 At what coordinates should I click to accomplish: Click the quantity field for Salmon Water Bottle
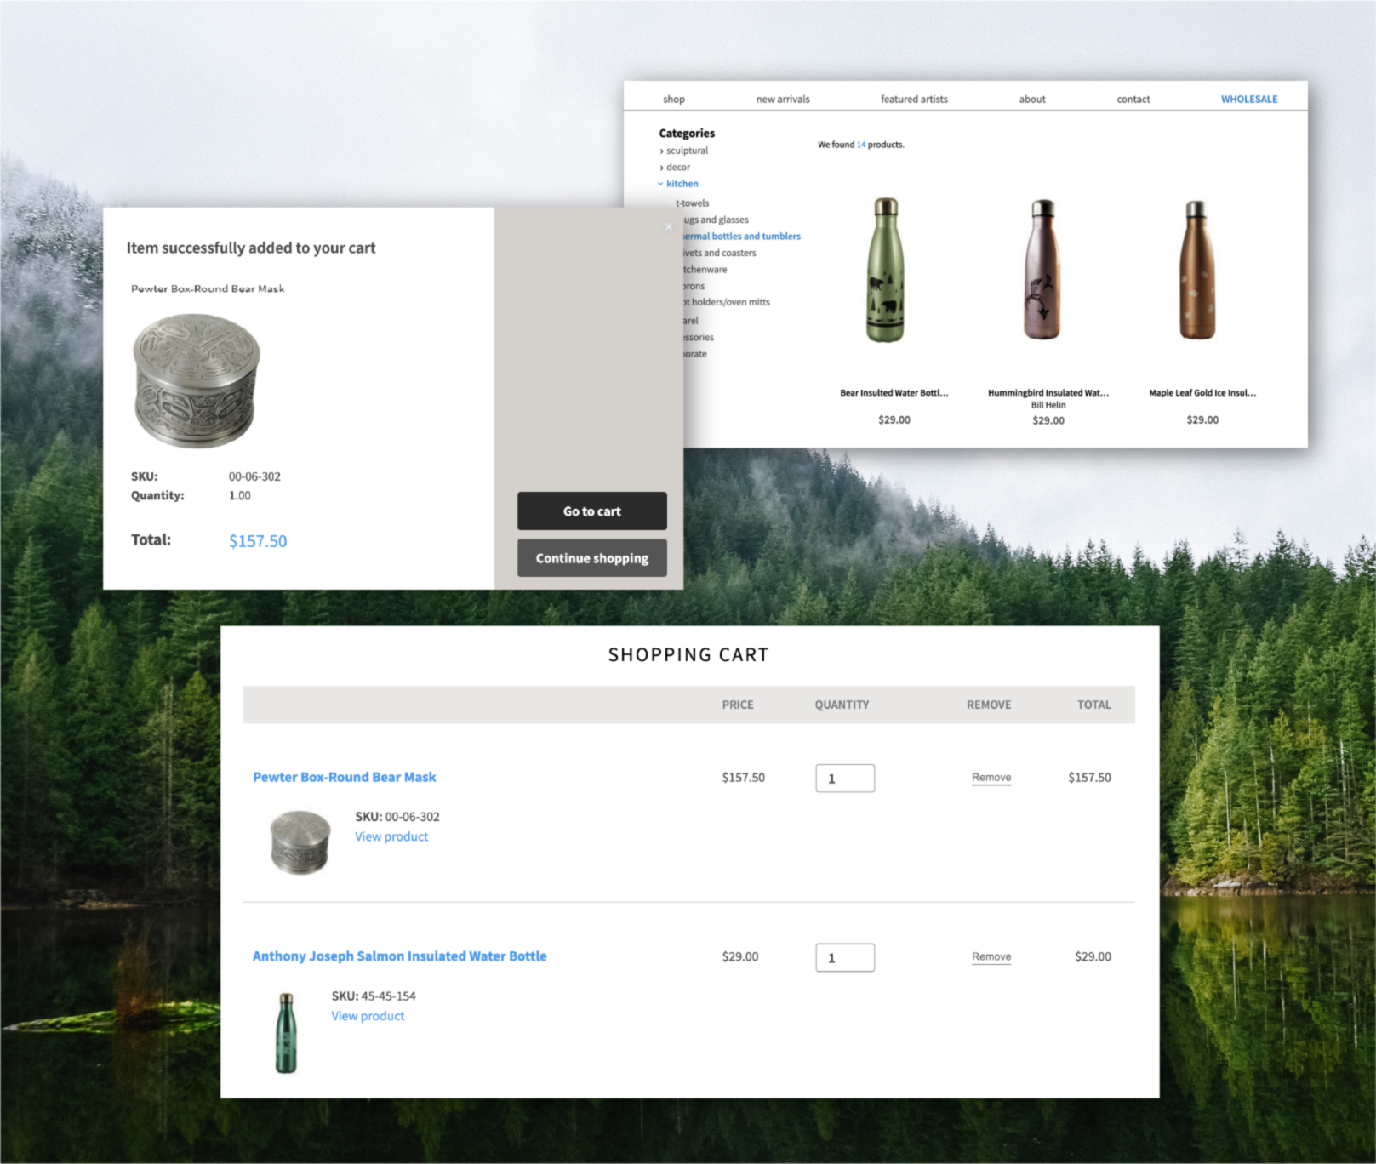844,957
